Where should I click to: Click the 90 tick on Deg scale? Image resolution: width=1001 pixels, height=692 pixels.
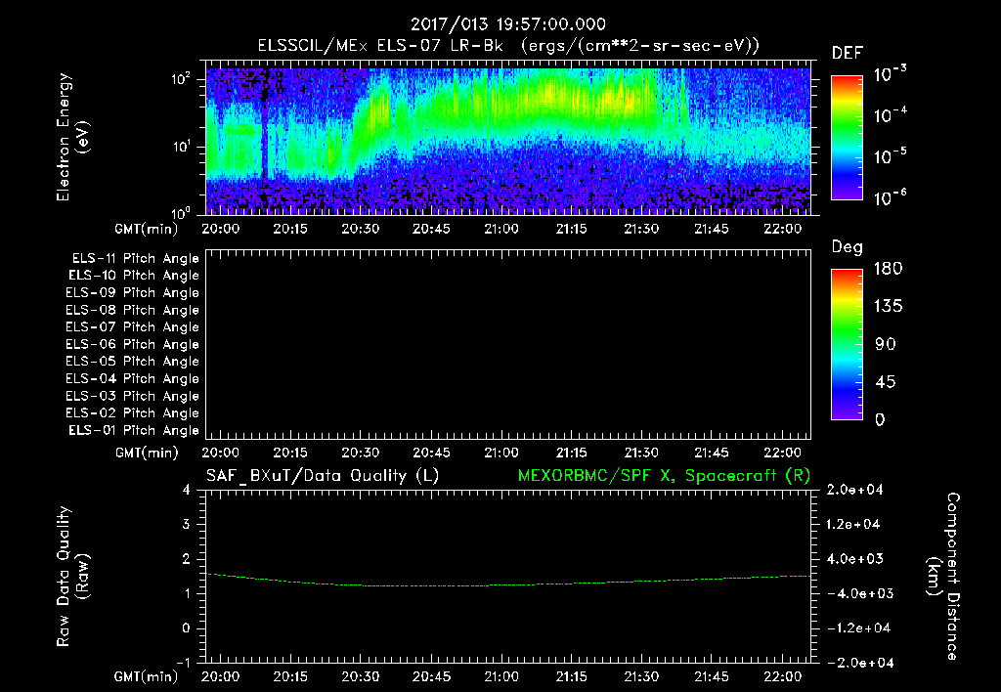(x=886, y=344)
